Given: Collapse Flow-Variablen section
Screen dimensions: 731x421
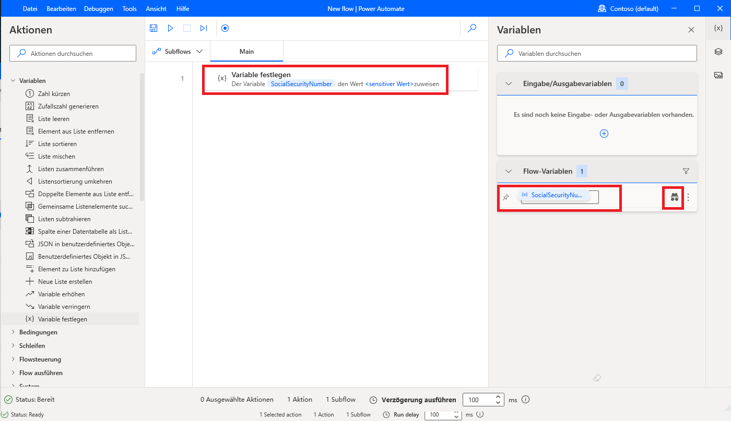Looking at the screenshot, I should (x=509, y=171).
